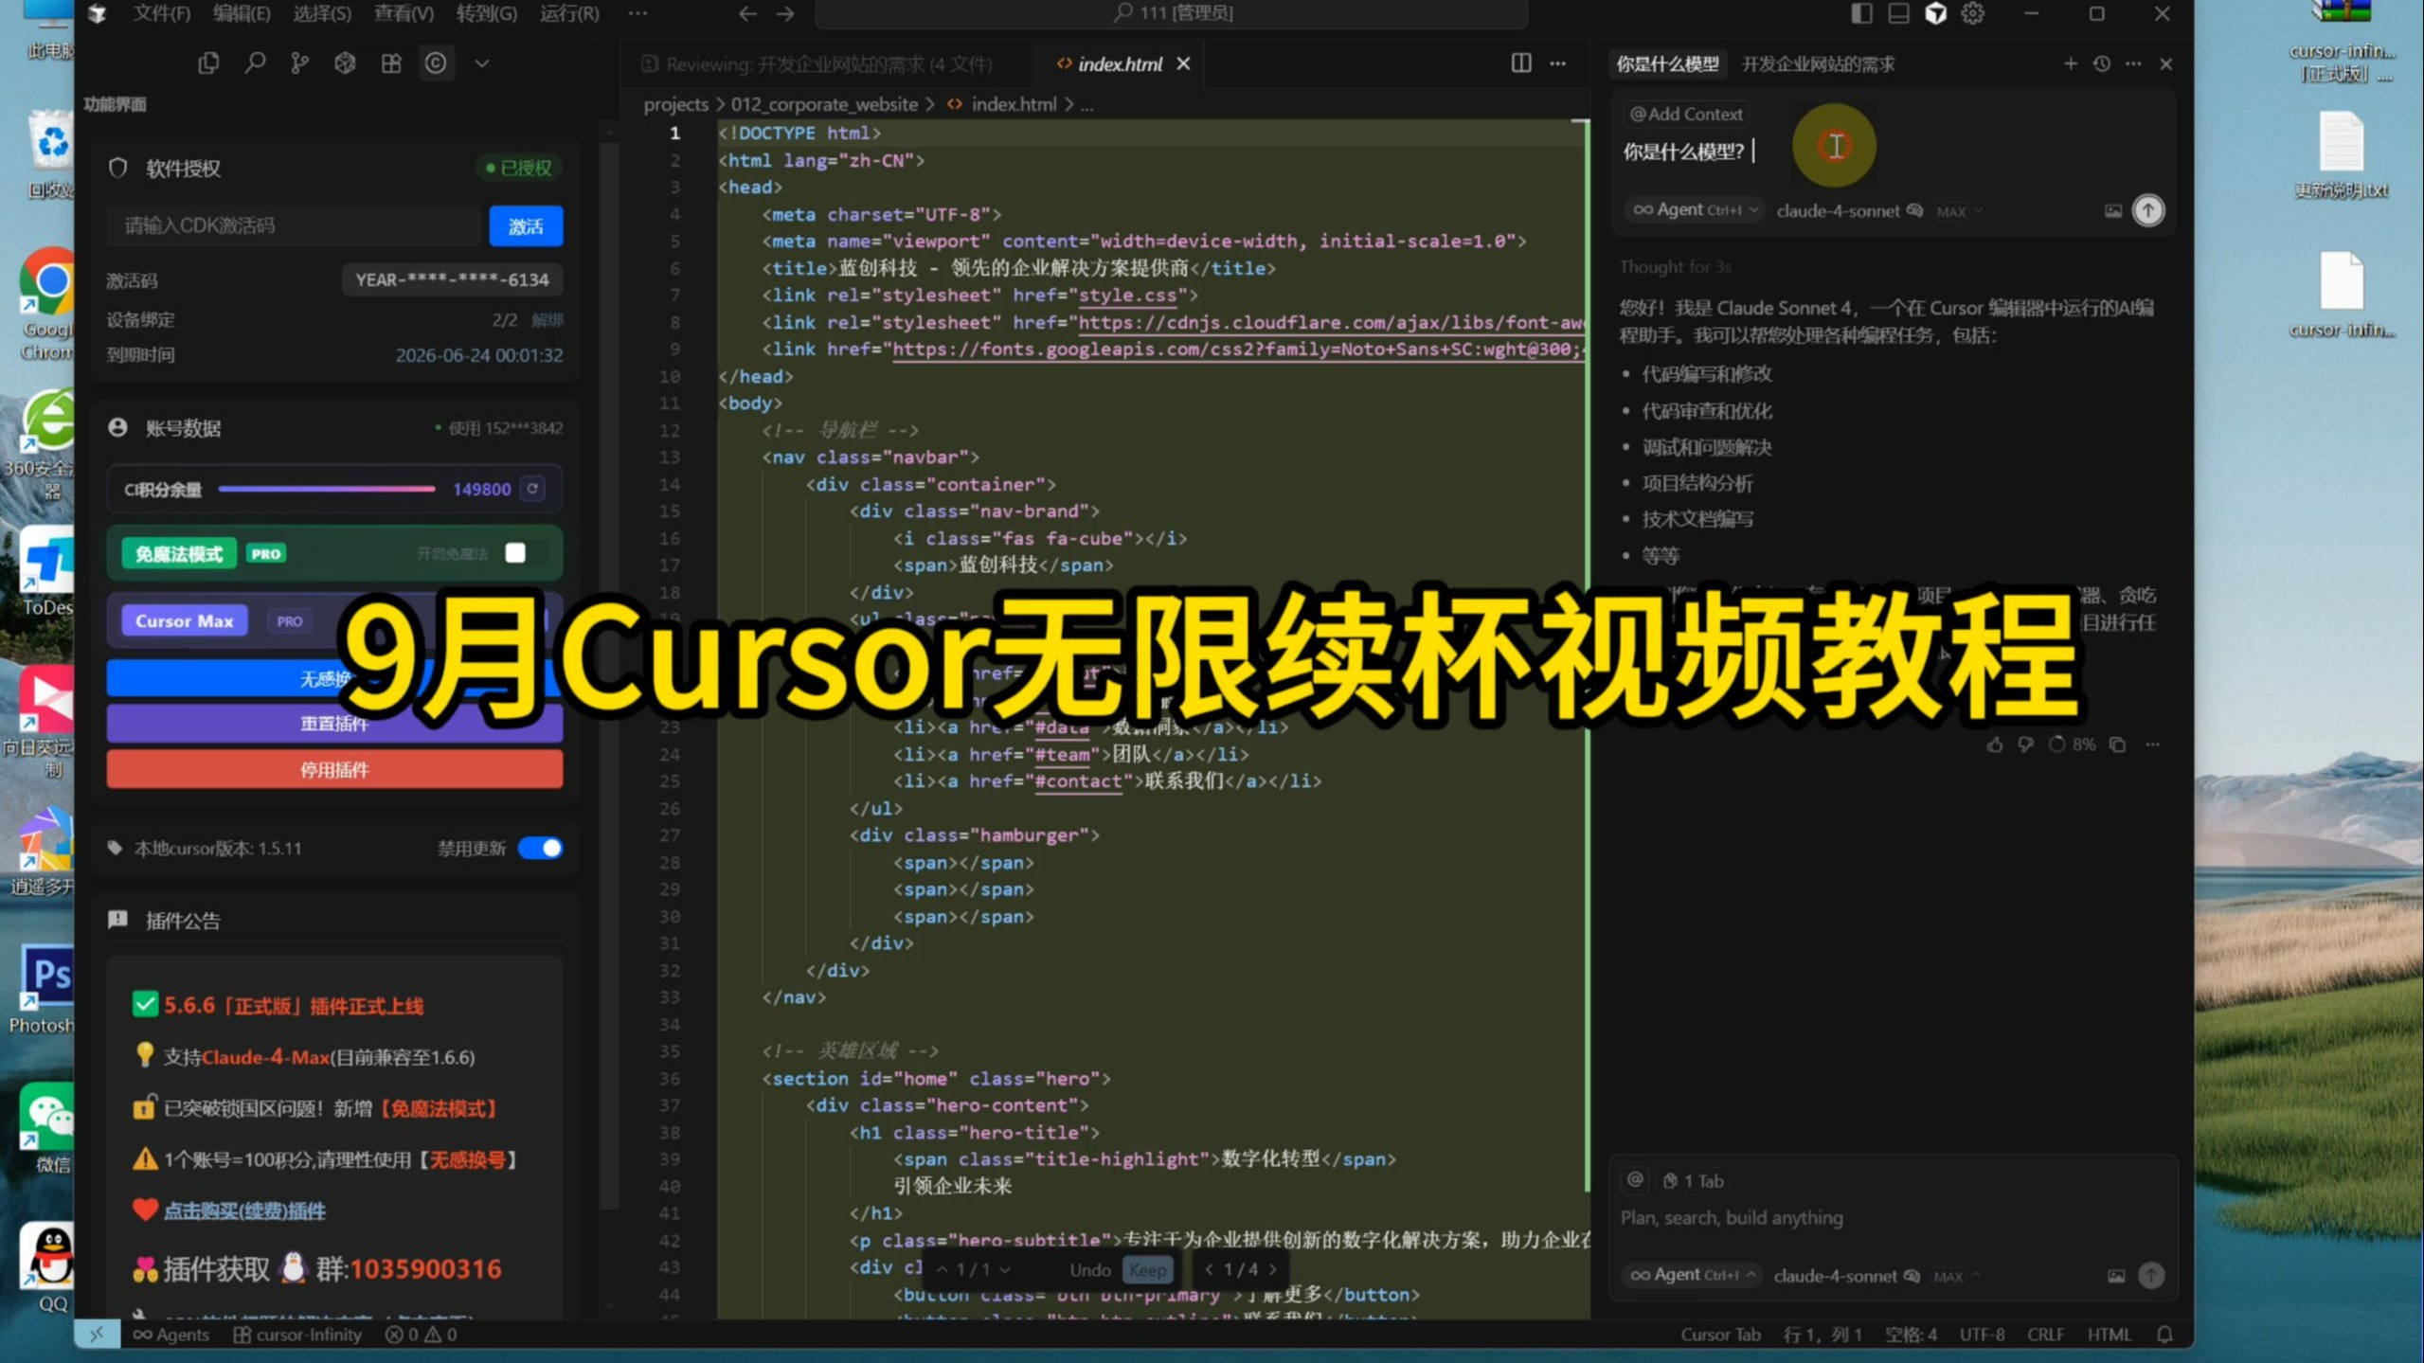Expand the Thought for 3s section
Screen dimensions: 2424x1363
(x=1675, y=267)
